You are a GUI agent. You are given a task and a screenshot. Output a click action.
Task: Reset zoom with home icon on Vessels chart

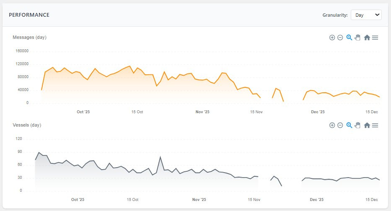pos(367,125)
